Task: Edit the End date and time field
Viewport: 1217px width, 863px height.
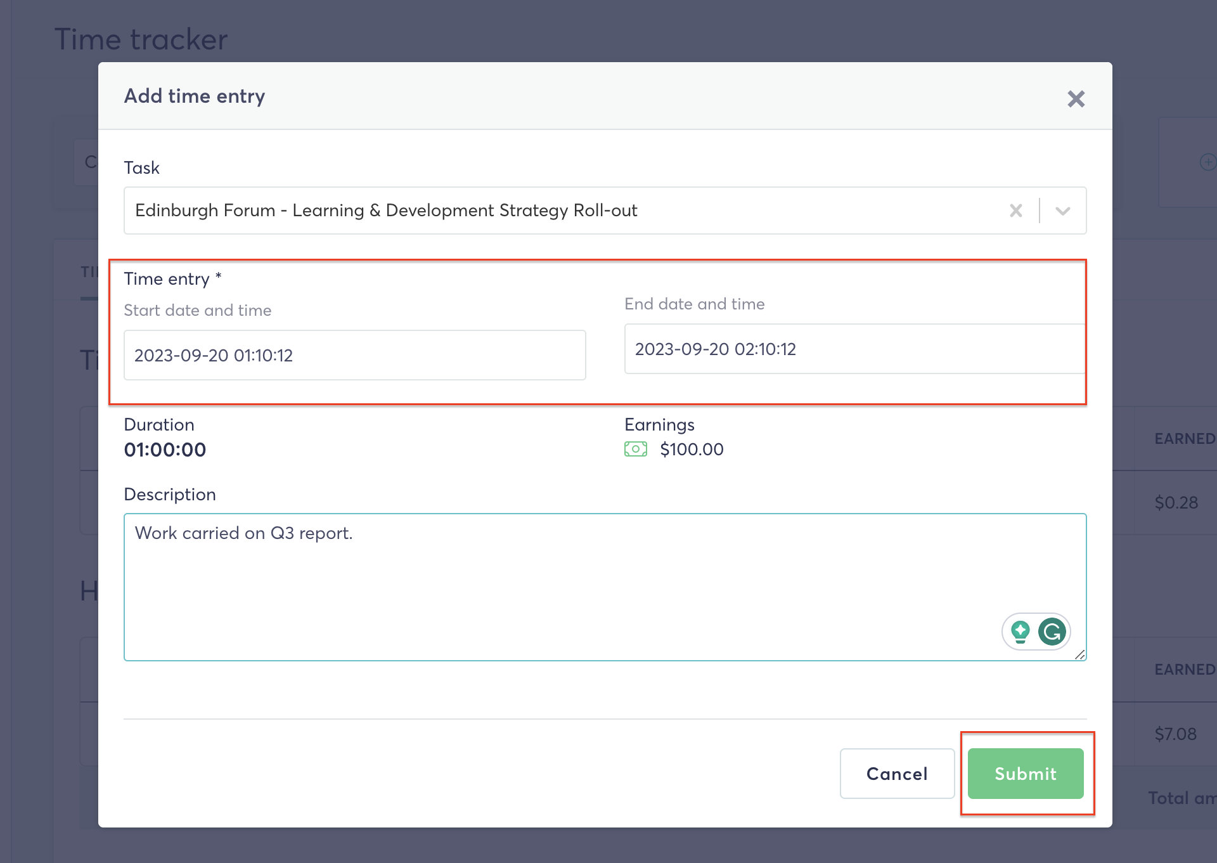Action: pos(855,349)
